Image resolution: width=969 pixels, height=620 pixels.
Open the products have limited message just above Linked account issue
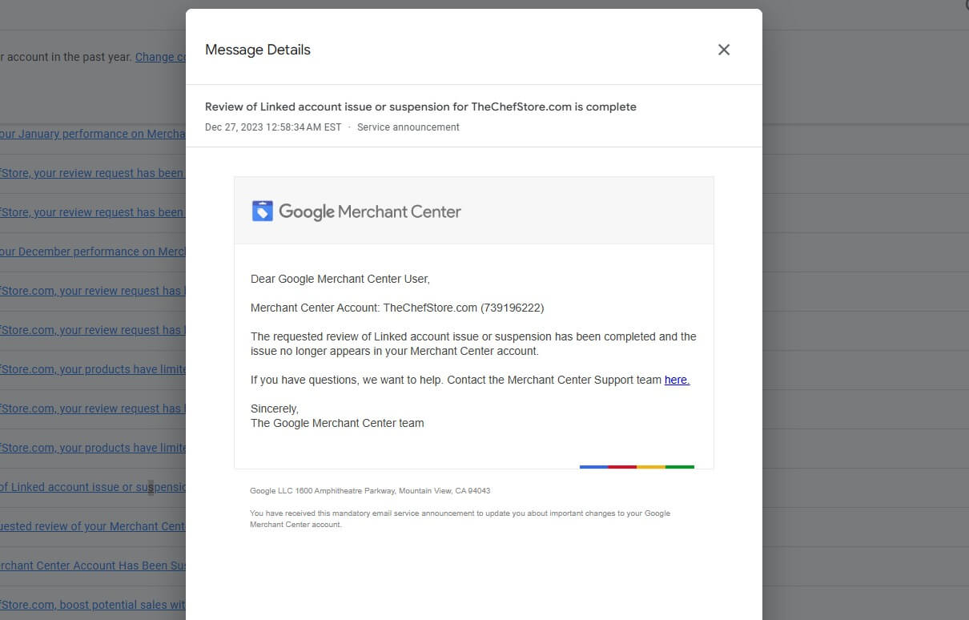point(93,448)
